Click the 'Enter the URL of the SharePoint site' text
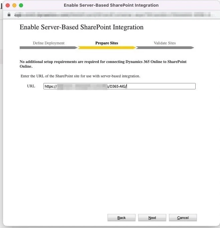The image size is (220, 228). [80, 76]
